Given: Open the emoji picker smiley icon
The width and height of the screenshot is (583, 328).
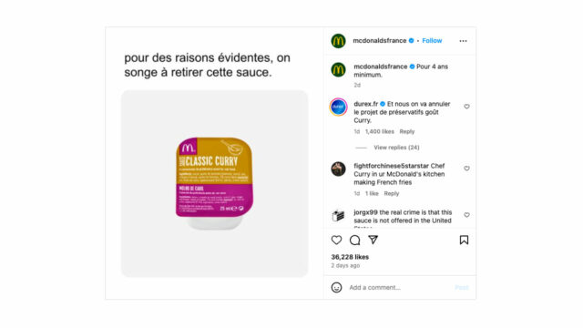Looking at the screenshot, I should pos(336,288).
